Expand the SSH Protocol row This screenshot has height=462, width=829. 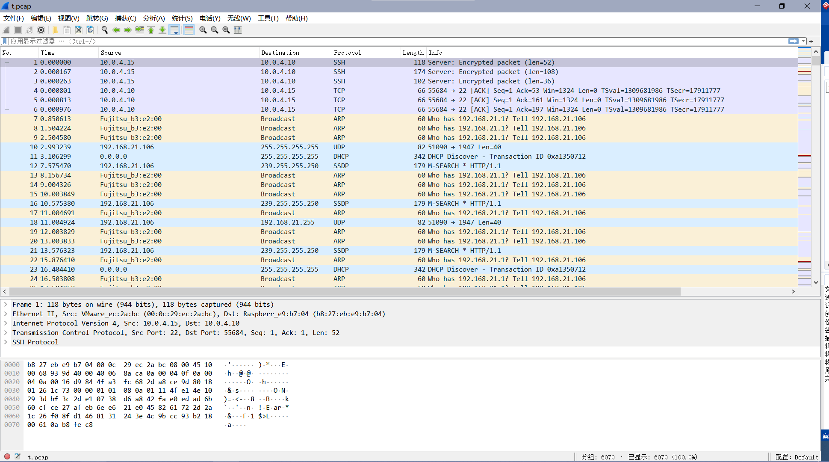(6, 342)
